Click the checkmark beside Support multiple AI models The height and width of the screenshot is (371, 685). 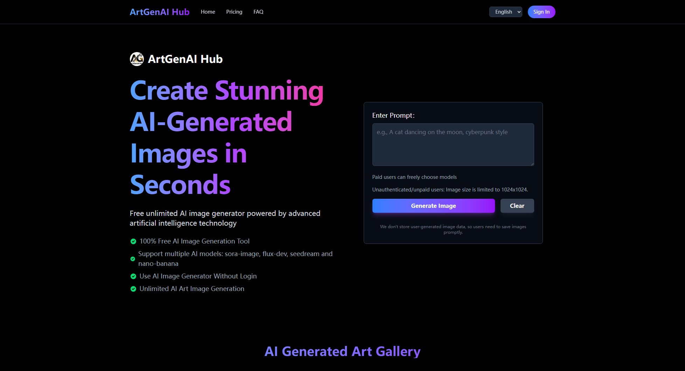click(133, 259)
